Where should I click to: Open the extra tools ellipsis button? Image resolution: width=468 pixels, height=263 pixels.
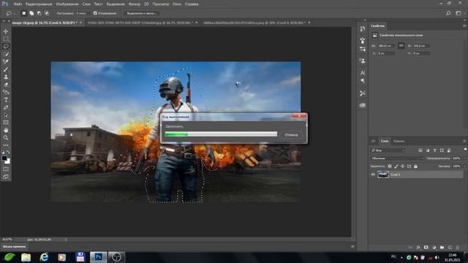pyautogui.click(x=6, y=145)
